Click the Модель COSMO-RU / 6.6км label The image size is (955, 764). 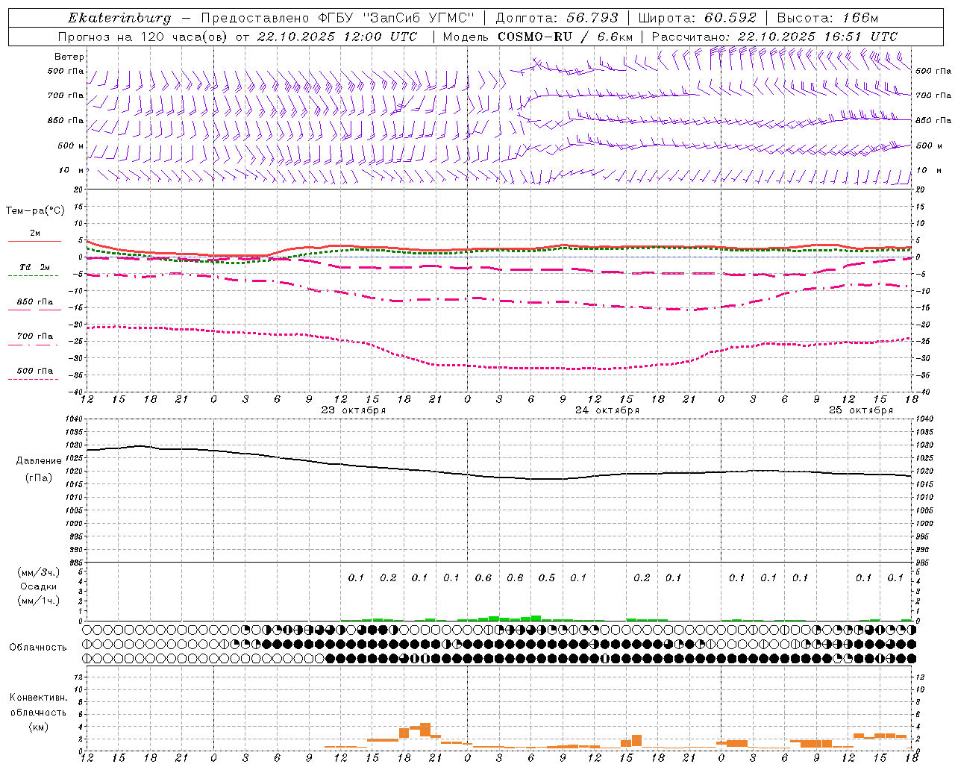[538, 37]
